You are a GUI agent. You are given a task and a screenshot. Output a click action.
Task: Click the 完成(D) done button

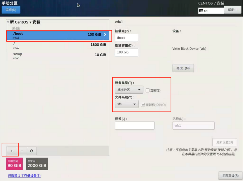coord(11,10)
